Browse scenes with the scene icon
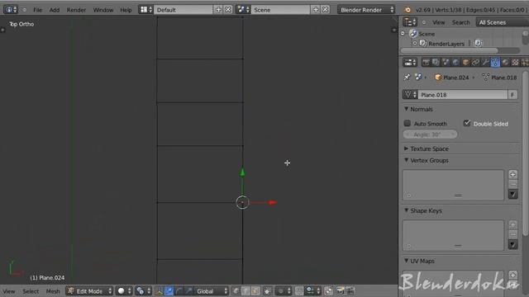The width and height of the screenshot is (529, 297). (243, 10)
